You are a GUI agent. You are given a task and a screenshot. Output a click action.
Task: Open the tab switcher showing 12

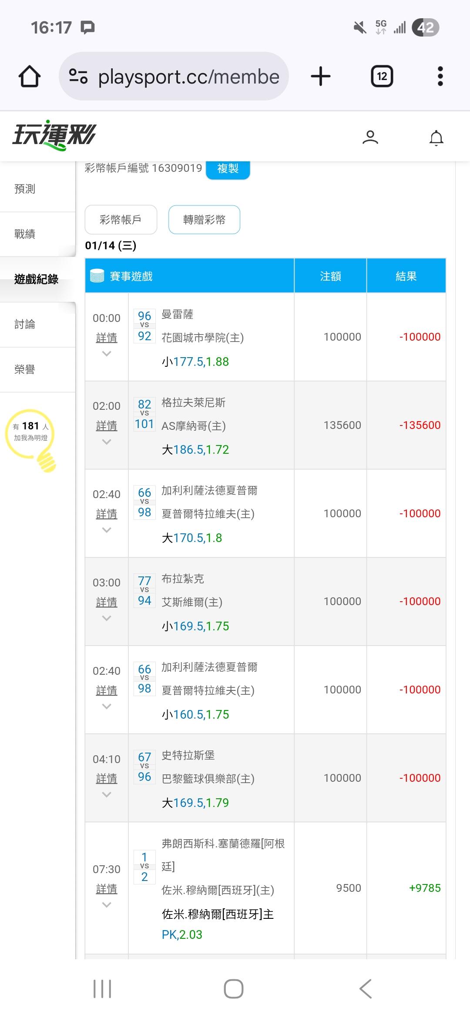pos(382,77)
